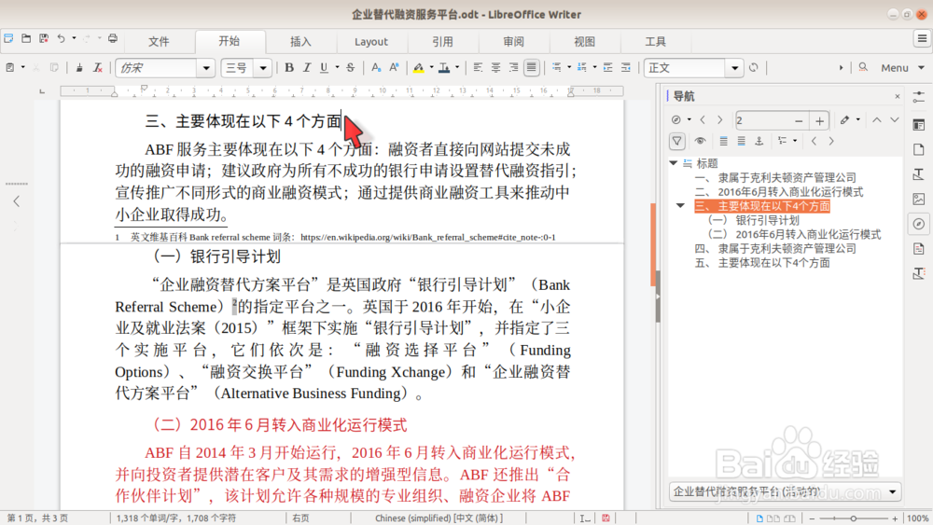Collapse 标题 tree node in Navigator
This screenshot has width=933, height=525.
[673, 163]
